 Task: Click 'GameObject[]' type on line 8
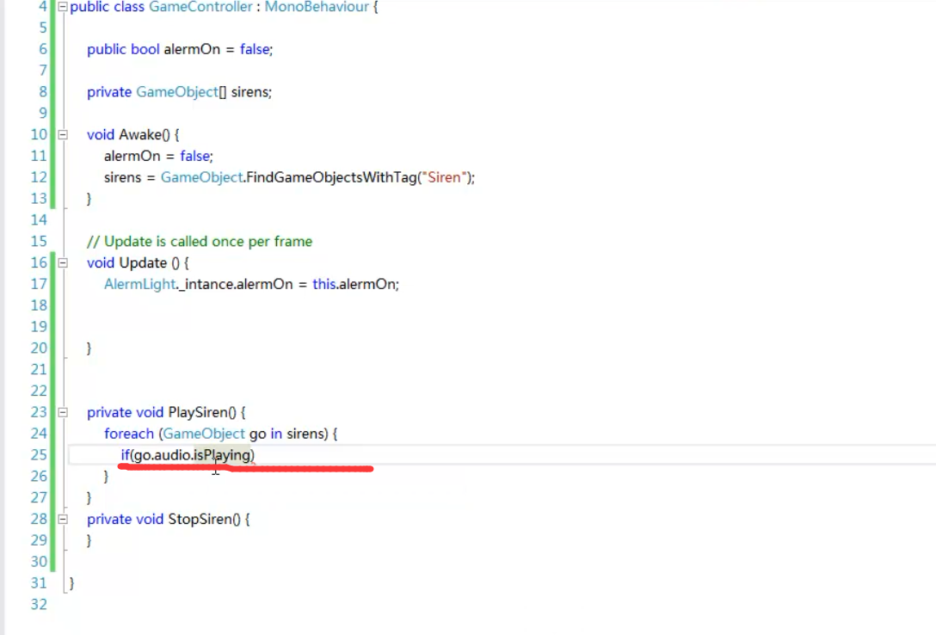pyautogui.click(x=181, y=92)
